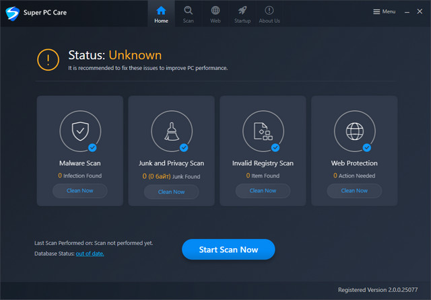Click the recommendation text under Status
431x300 pixels.
(148, 68)
